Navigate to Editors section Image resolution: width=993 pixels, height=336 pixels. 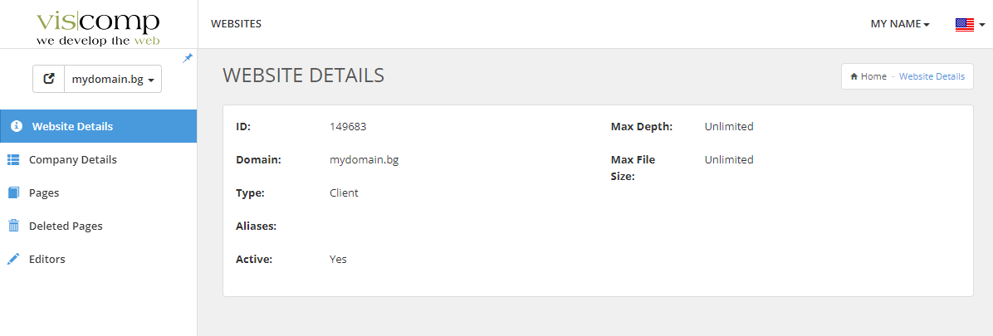click(47, 259)
